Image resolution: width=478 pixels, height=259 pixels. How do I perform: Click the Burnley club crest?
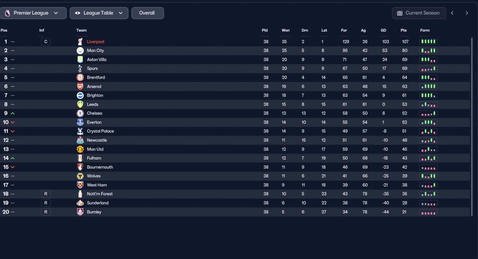click(80, 212)
